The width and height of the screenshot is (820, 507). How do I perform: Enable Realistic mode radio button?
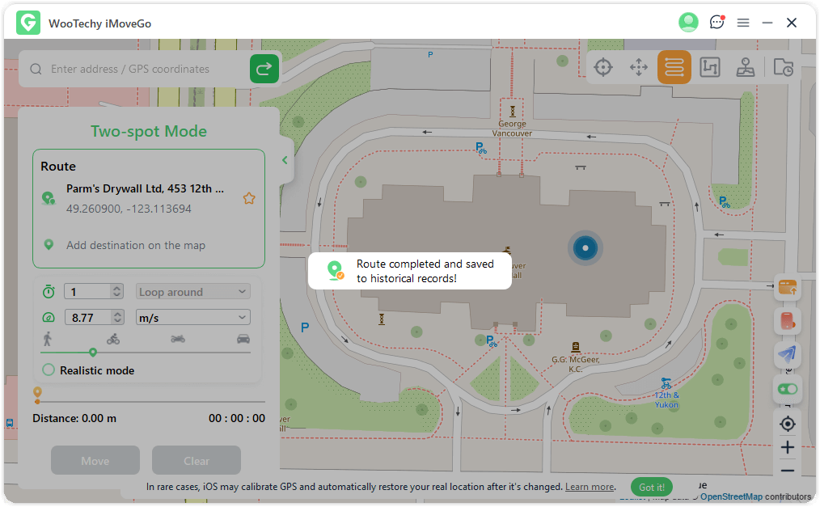[49, 370]
